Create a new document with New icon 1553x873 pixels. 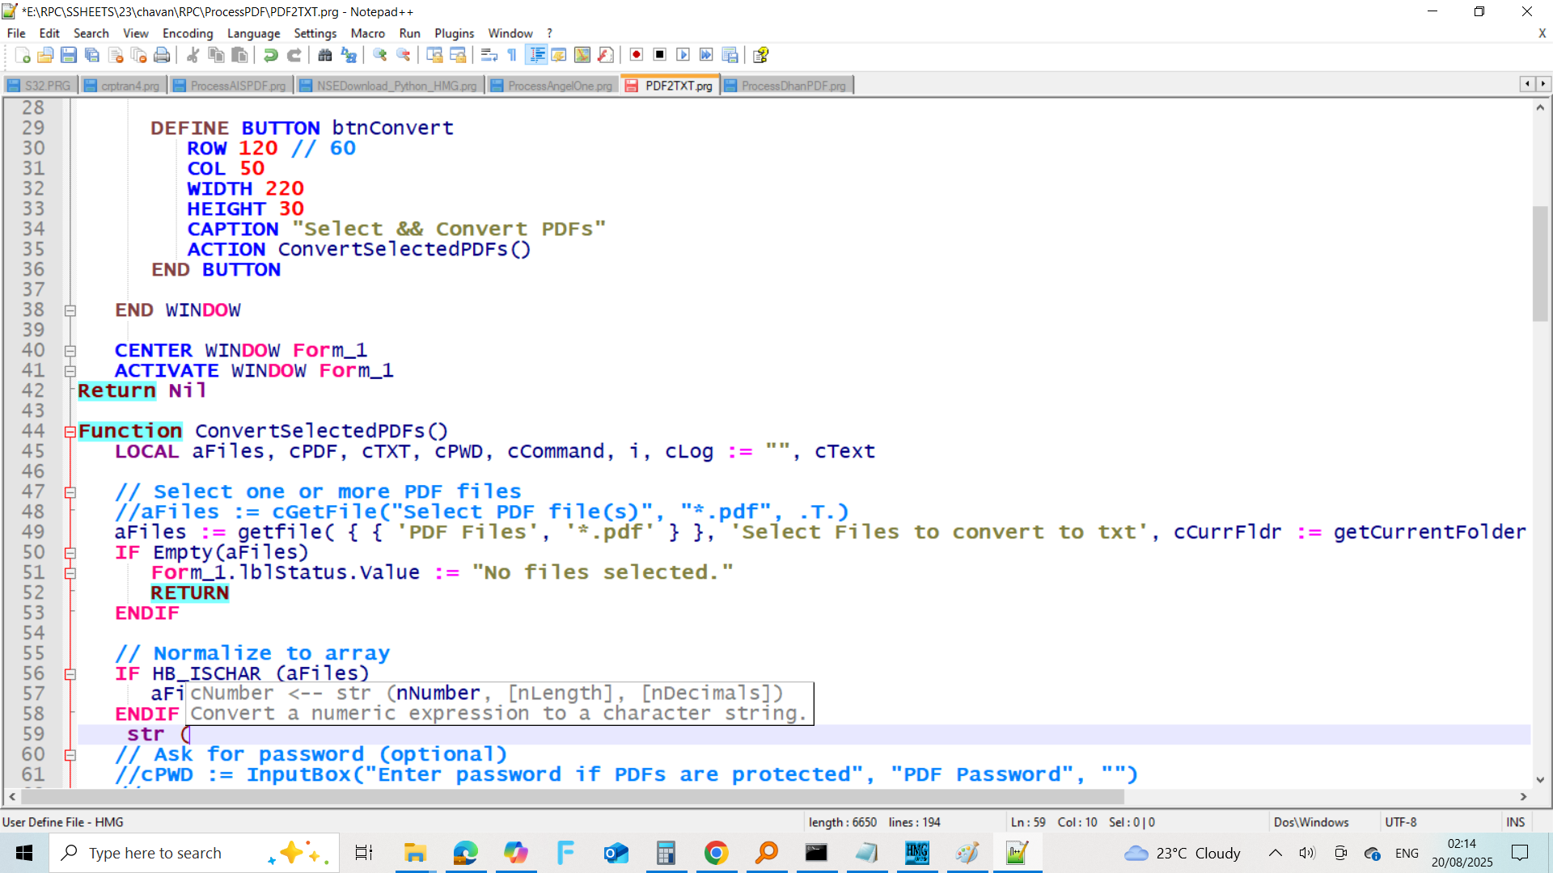[23, 55]
